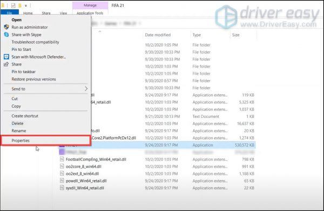This screenshot has width=324, height=211.
Task: Select the file sized 530,572 KB
Action: click(157, 145)
